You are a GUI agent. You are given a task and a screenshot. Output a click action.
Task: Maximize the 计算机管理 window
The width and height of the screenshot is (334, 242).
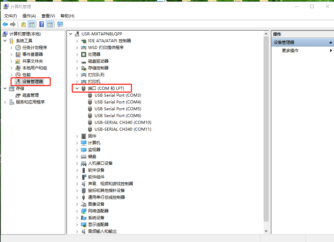coord(312,6)
